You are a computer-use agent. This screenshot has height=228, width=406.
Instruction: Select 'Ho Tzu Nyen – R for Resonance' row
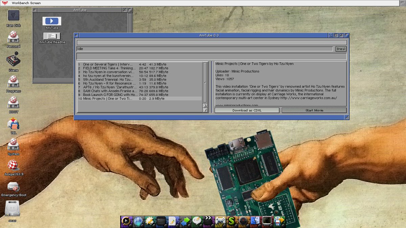(x=139, y=83)
